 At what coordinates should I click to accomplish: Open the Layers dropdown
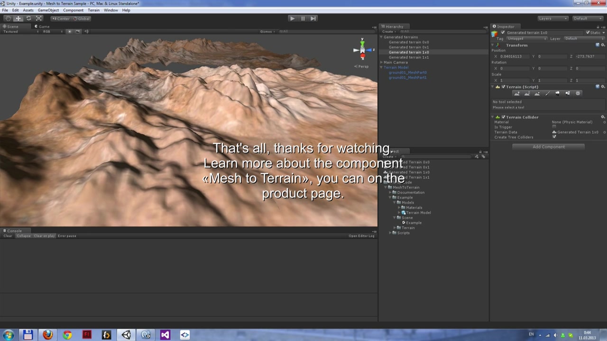pos(552,18)
